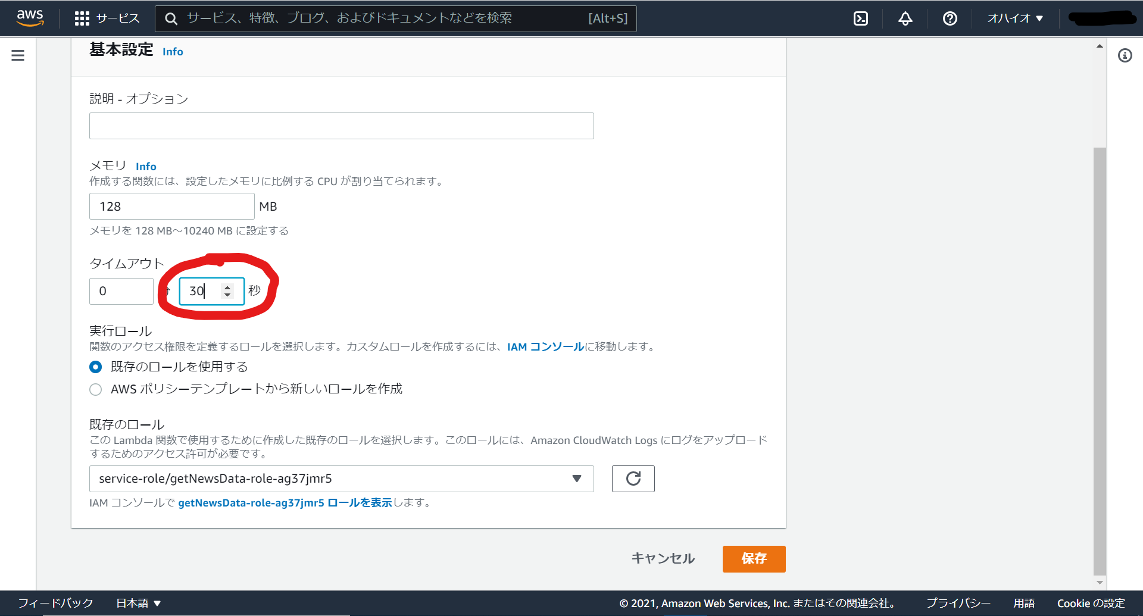Screen dimensions: 1143x616
Task: Click the scrollbar down arrow
Action: click(x=1100, y=583)
